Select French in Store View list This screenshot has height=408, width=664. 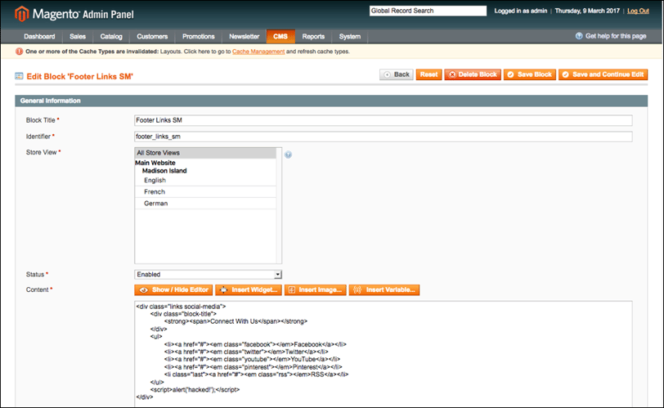point(155,191)
